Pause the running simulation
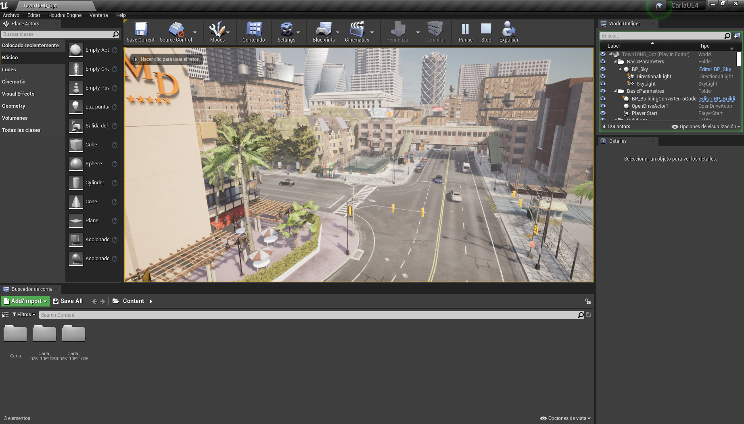Screen dimensions: 744x424 465,29
